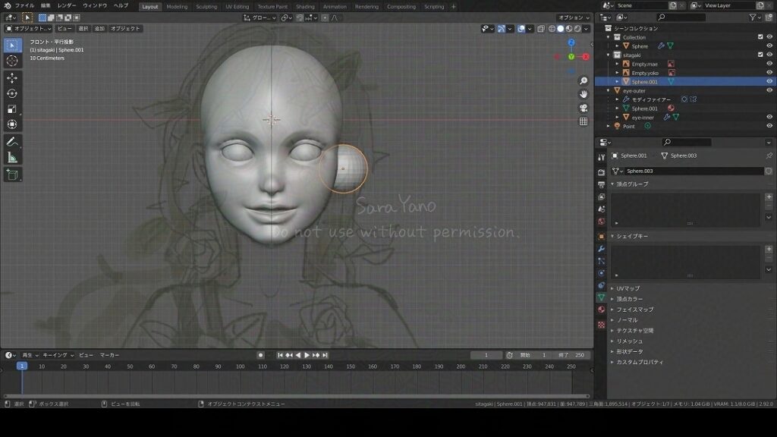Toggle camera view with the camera icon
Image resolution: width=777 pixels, height=437 pixels.
(x=584, y=108)
